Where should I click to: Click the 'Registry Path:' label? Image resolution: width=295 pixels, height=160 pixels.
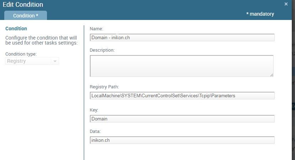pos(104,87)
